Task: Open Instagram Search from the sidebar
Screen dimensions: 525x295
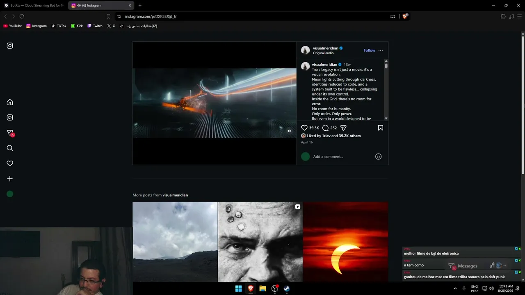Action: (x=10, y=148)
